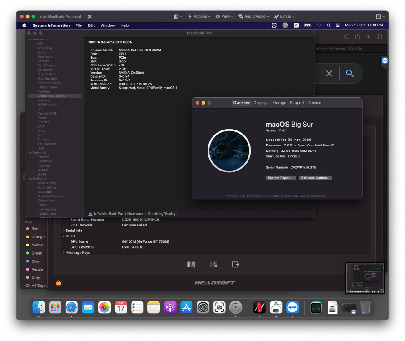Viewport: 405px width, 341px height.
Task: Click the blue magnifier search icon
Action: [350, 74]
